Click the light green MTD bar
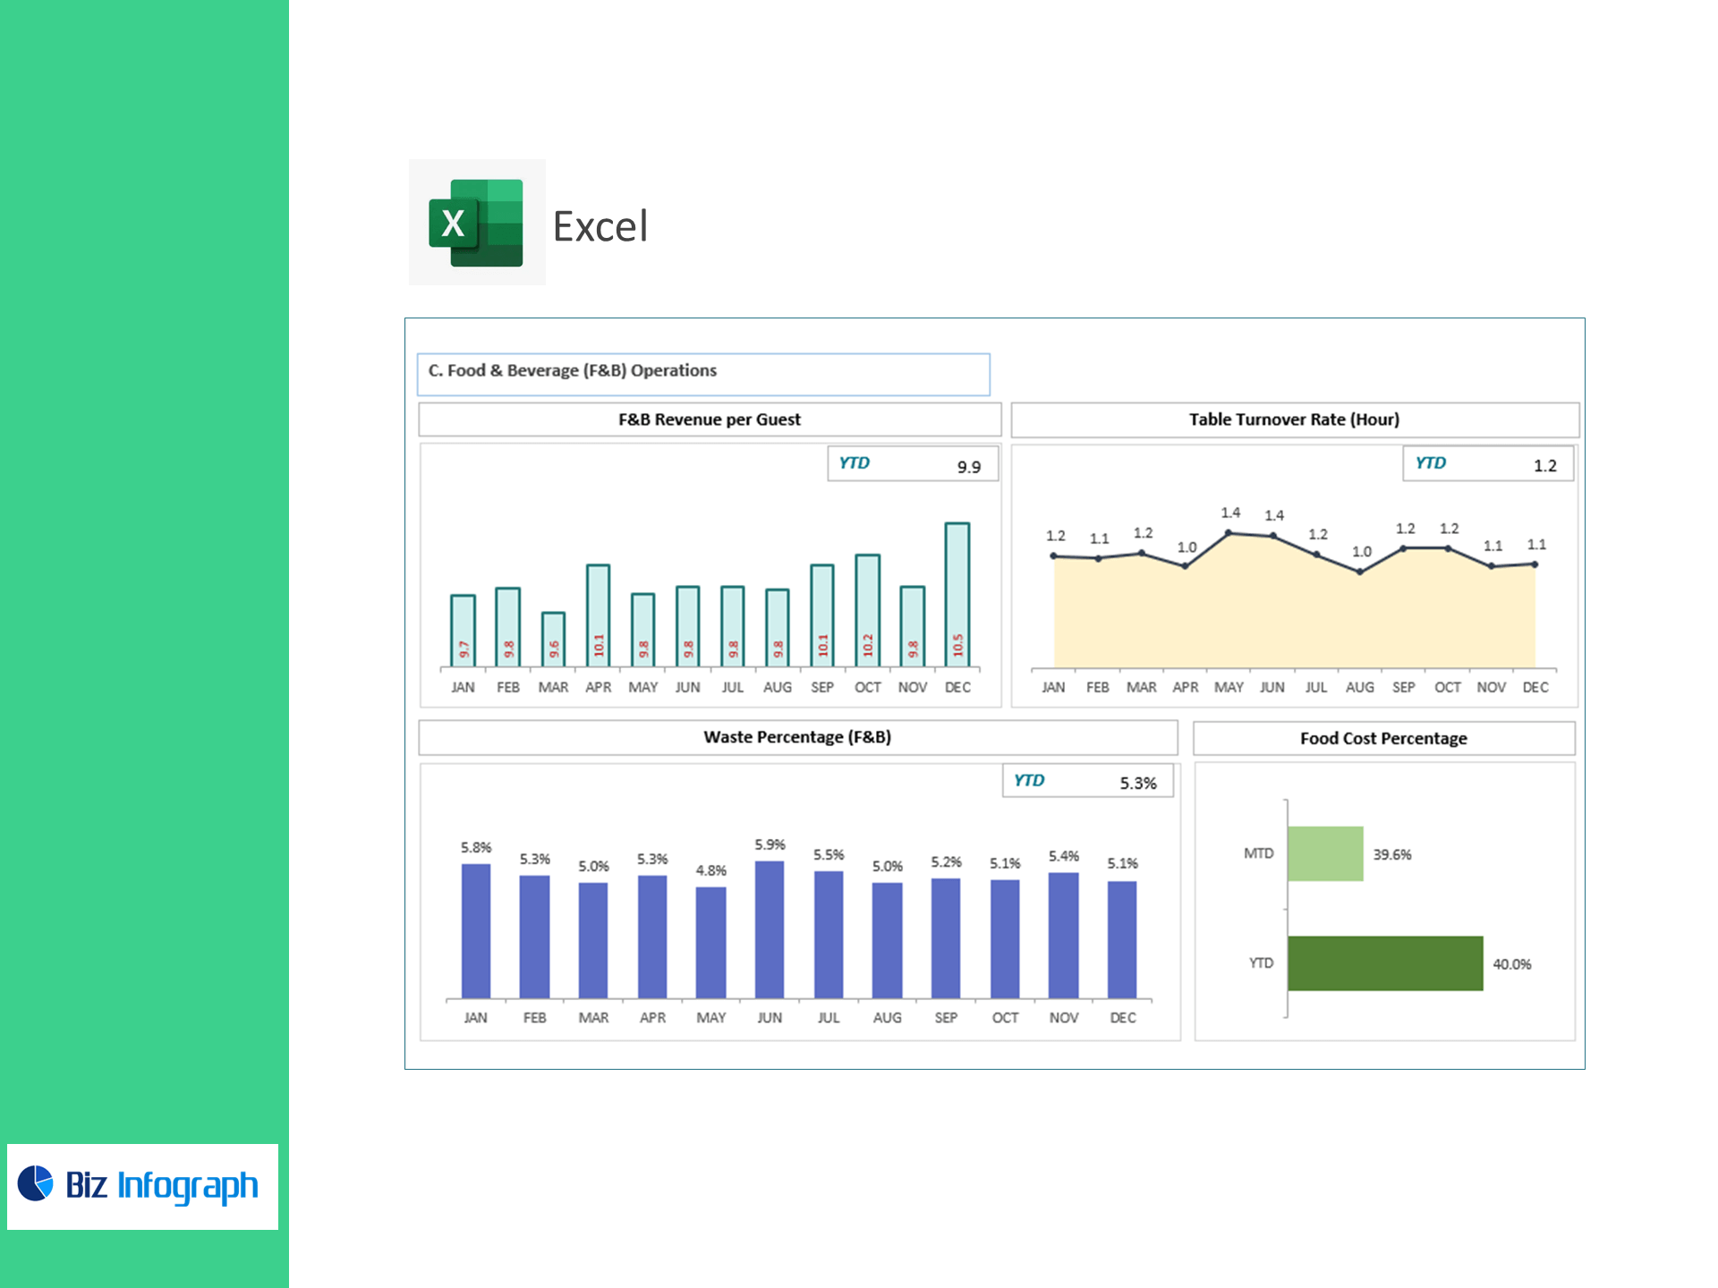 click(x=1325, y=854)
